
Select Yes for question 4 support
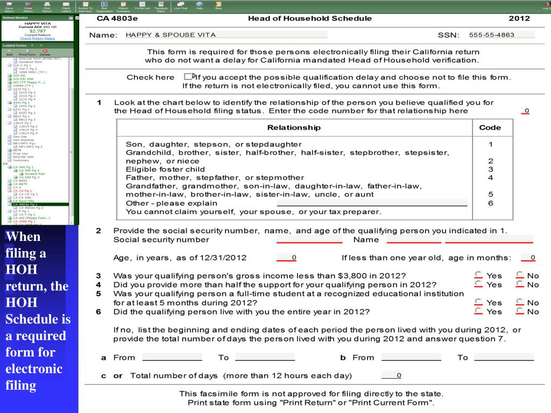point(478,284)
